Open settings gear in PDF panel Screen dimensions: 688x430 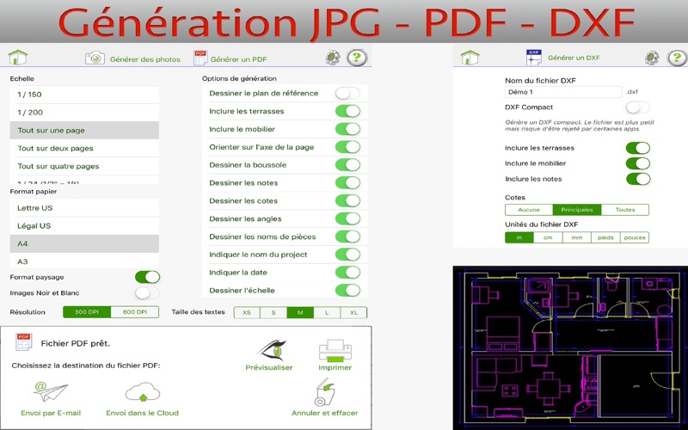click(333, 58)
